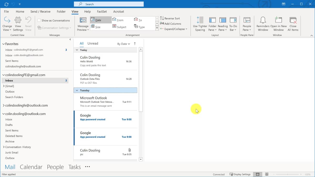Toggle sort order with the up arrow
Screen dimensions: 315x177
[x=135, y=44]
